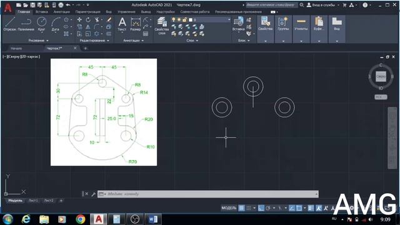Click the Сверху face on the ViewCube
Image resolution: width=400 pixels, height=225 pixels.
381,76
